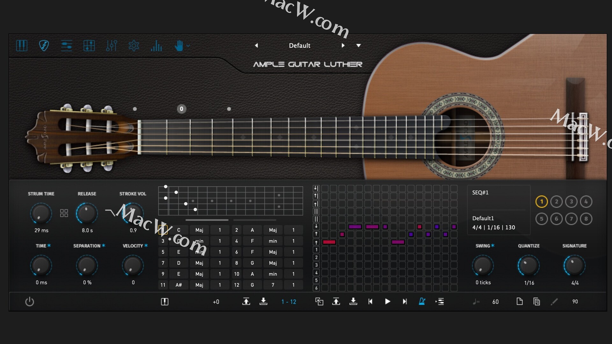Toggle the asterisk next to TIME
The image size is (612, 344).
point(49,245)
